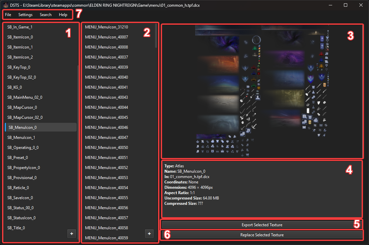Image resolution: width=369 pixels, height=245 pixels.
Task: Export the selected texture
Action: (262, 225)
